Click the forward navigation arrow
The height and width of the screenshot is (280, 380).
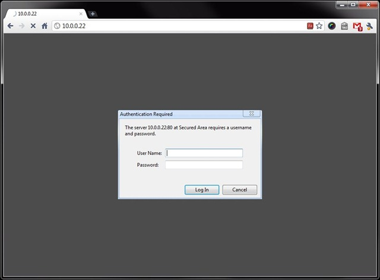22,26
